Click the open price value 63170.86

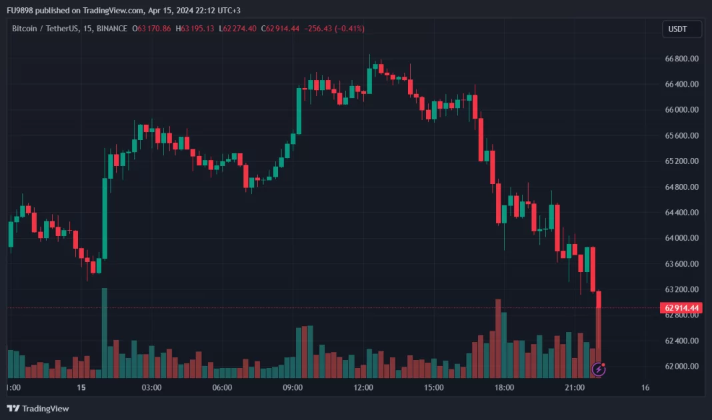pos(154,29)
